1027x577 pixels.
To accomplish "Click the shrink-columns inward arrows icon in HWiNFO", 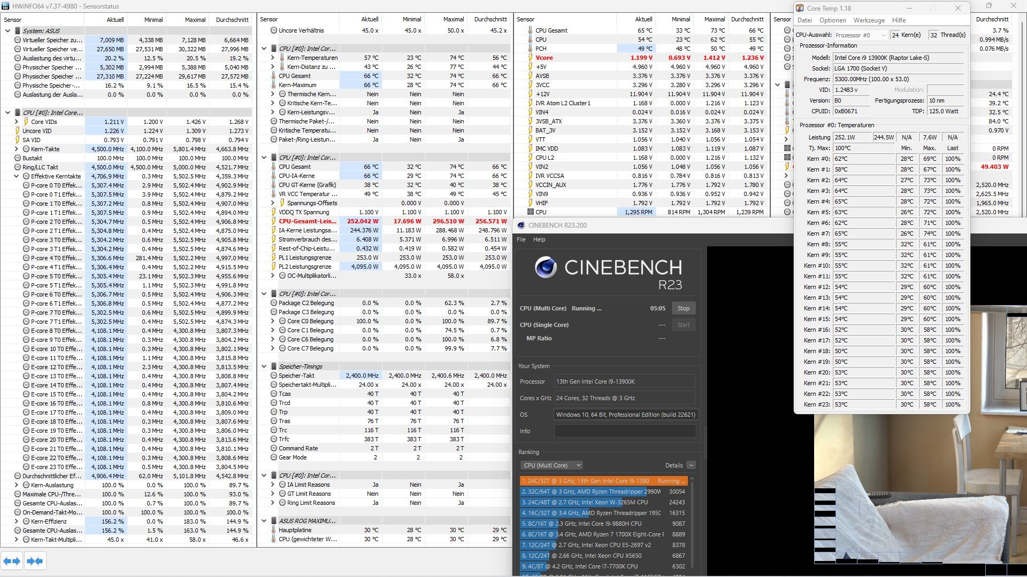I will 35,561.
